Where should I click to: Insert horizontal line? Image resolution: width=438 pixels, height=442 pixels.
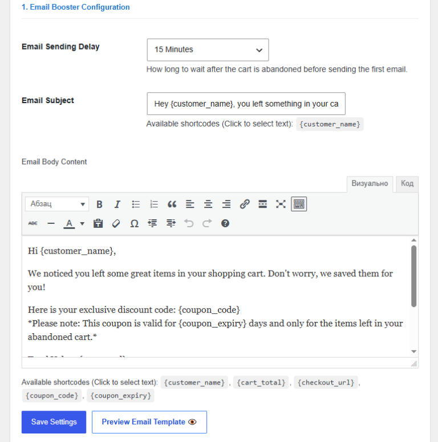[x=51, y=223]
